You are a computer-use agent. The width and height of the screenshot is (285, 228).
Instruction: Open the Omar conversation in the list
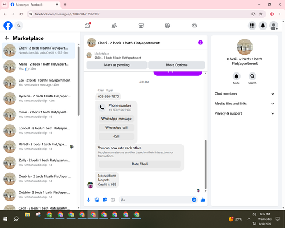pos(38,115)
